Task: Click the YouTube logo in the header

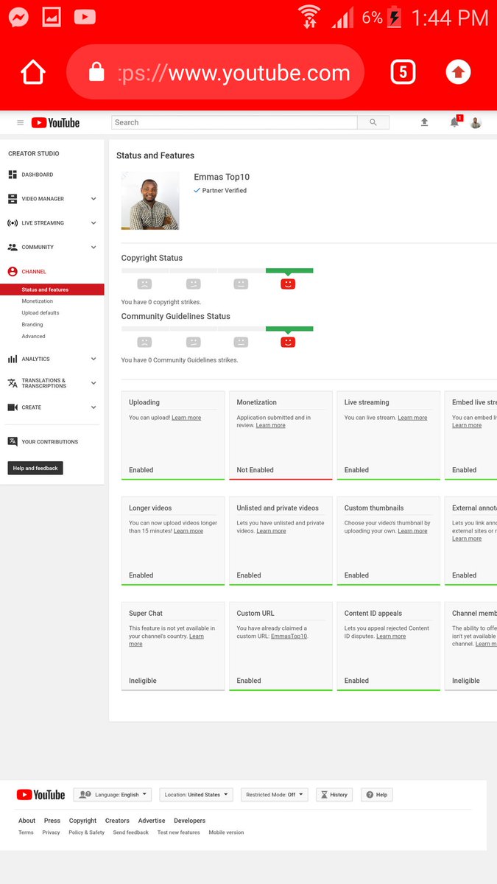Action: [x=55, y=123]
